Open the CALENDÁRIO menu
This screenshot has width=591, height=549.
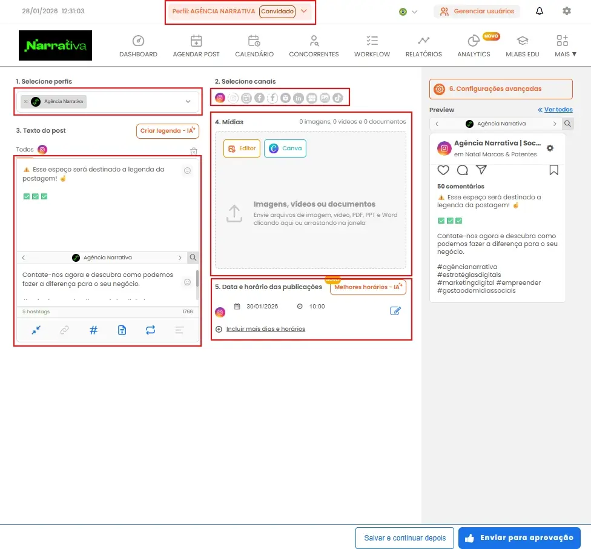[x=254, y=46]
